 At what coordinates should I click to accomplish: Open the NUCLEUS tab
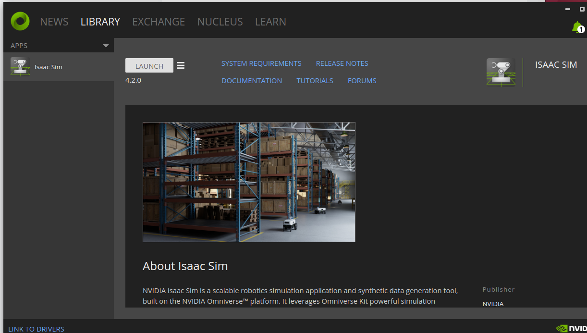(x=220, y=22)
